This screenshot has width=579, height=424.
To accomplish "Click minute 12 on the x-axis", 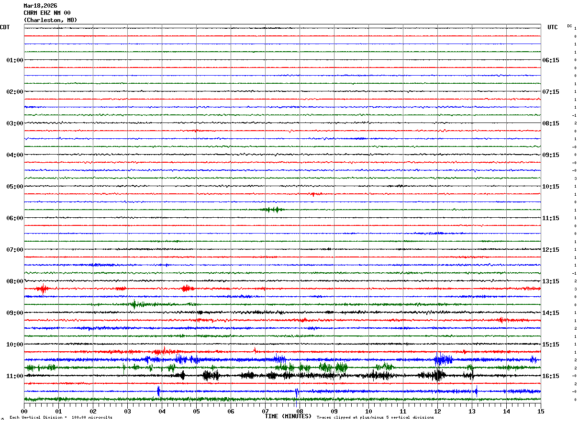I will coord(437,411).
